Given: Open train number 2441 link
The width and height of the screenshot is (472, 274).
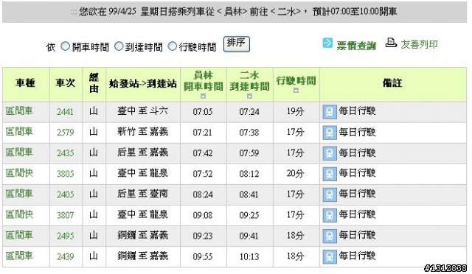Looking at the screenshot, I should [x=66, y=112].
